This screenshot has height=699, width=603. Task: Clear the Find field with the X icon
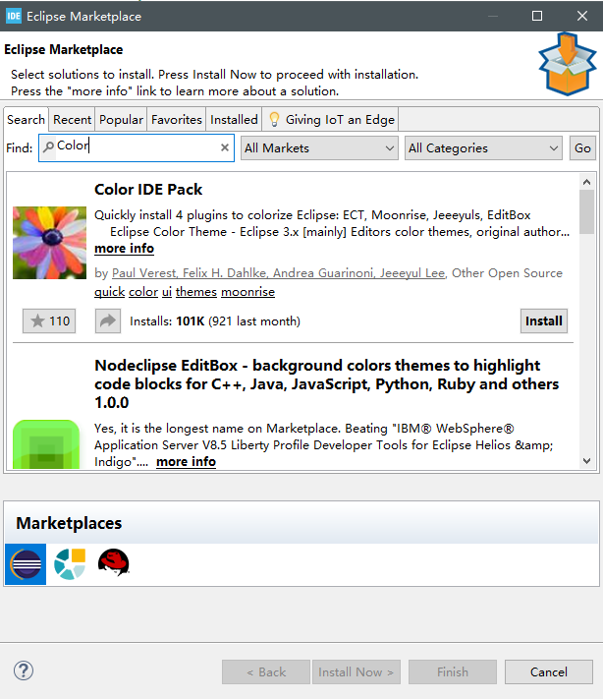[x=225, y=147]
